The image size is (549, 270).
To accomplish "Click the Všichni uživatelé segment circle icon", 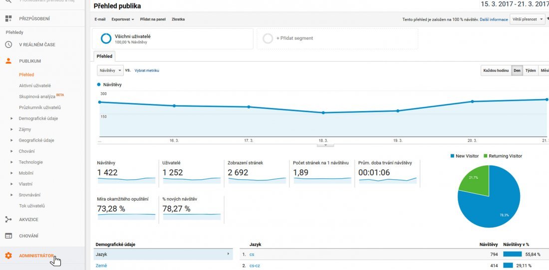I will [106, 38].
